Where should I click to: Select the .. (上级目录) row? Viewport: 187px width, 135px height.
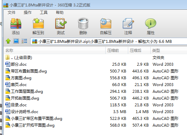click(95, 58)
